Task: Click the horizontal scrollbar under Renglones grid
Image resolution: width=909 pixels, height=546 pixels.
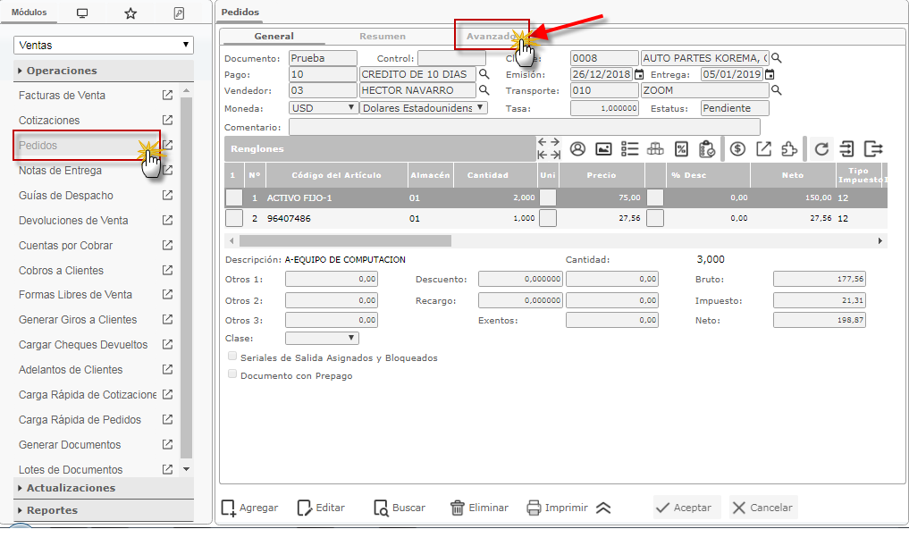Action: 345,240
